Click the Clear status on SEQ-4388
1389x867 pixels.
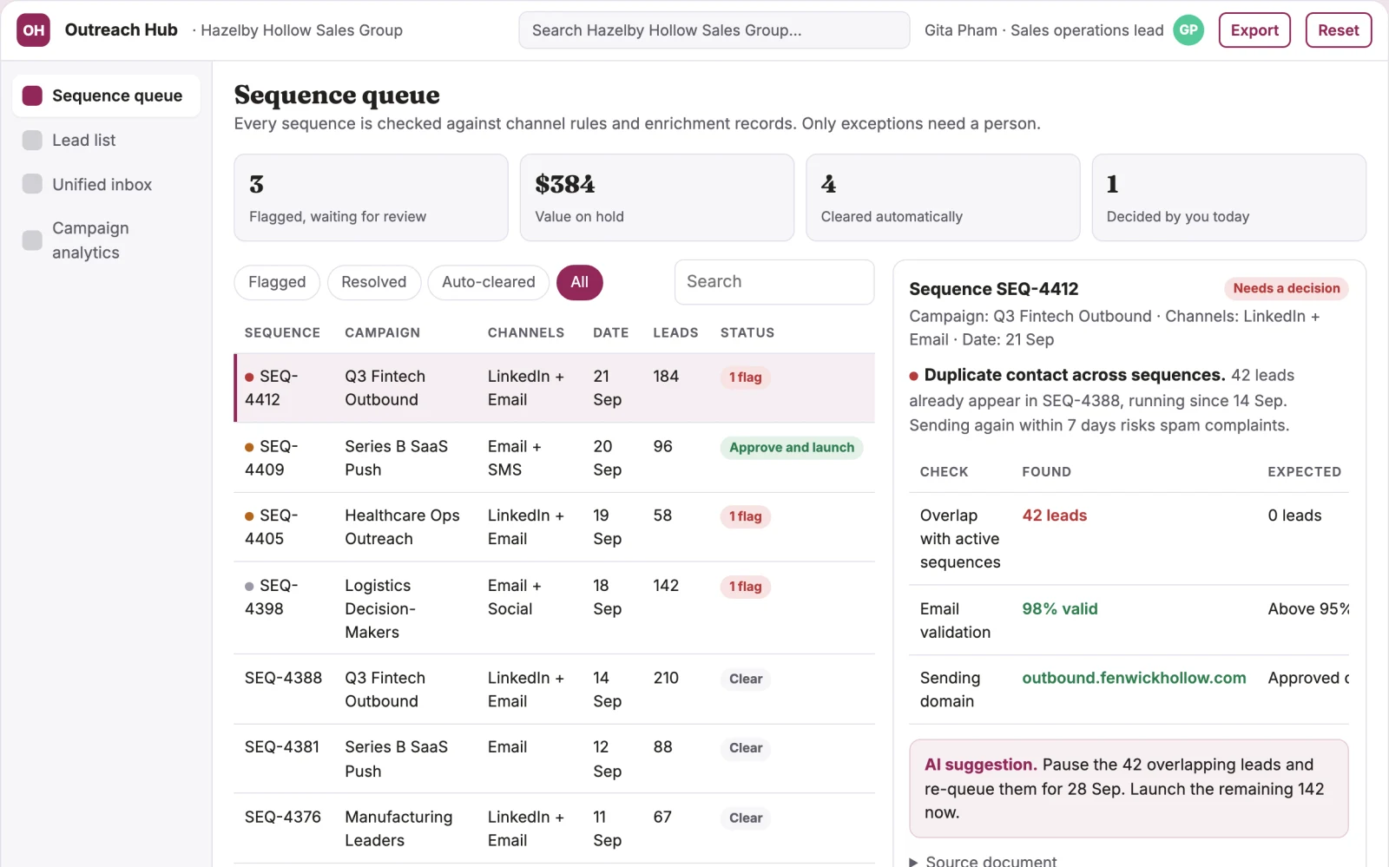pyautogui.click(x=745, y=680)
